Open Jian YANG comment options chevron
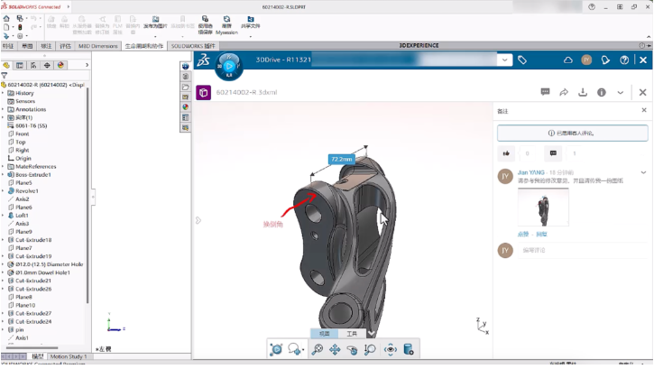Screen dimensions: 654x369 point(643,172)
